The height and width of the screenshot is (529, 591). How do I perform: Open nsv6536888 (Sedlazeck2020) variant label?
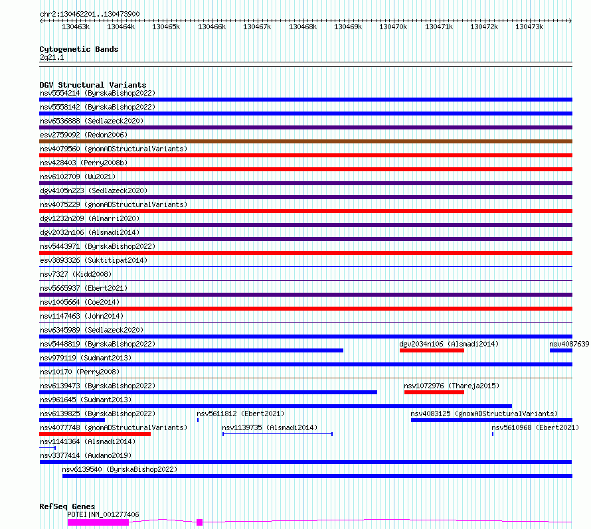click(92, 121)
